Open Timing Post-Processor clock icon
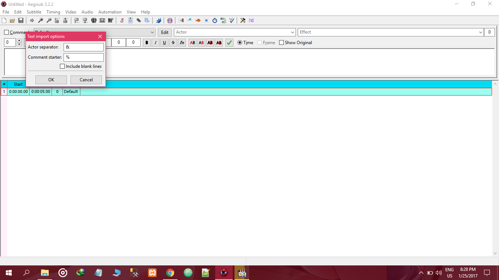The image size is (499, 280). click(215, 20)
